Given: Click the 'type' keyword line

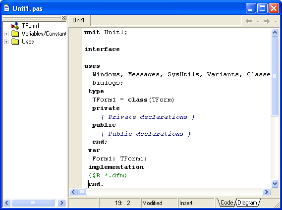Looking at the screenshot, I should point(96,91).
